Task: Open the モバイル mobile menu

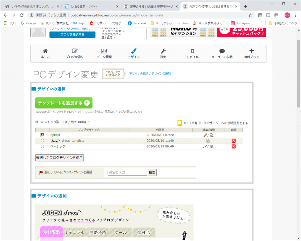Action: (193, 53)
